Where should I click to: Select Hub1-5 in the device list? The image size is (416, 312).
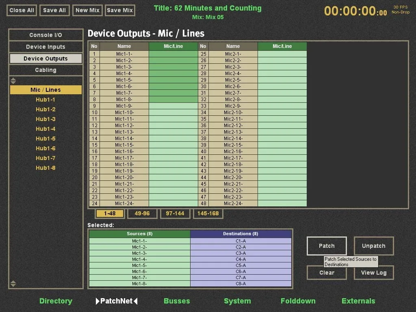[x=45, y=139]
